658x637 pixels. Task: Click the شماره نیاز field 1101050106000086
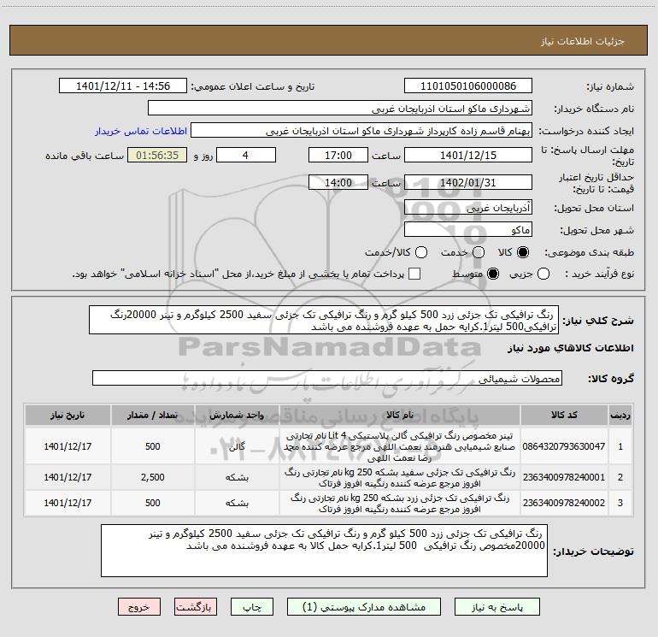tap(468, 86)
